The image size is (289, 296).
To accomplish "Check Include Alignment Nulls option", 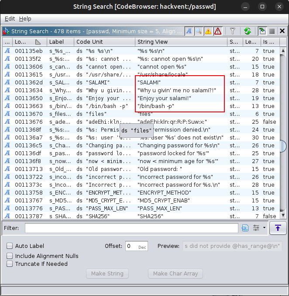I will pyautogui.click(x=10, y=256).
